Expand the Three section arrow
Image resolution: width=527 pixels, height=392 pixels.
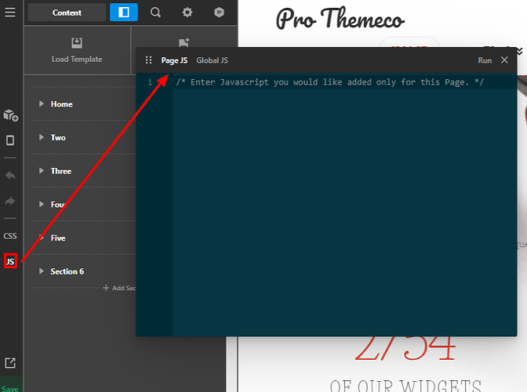pyautogui.click(x=41, y=171)
